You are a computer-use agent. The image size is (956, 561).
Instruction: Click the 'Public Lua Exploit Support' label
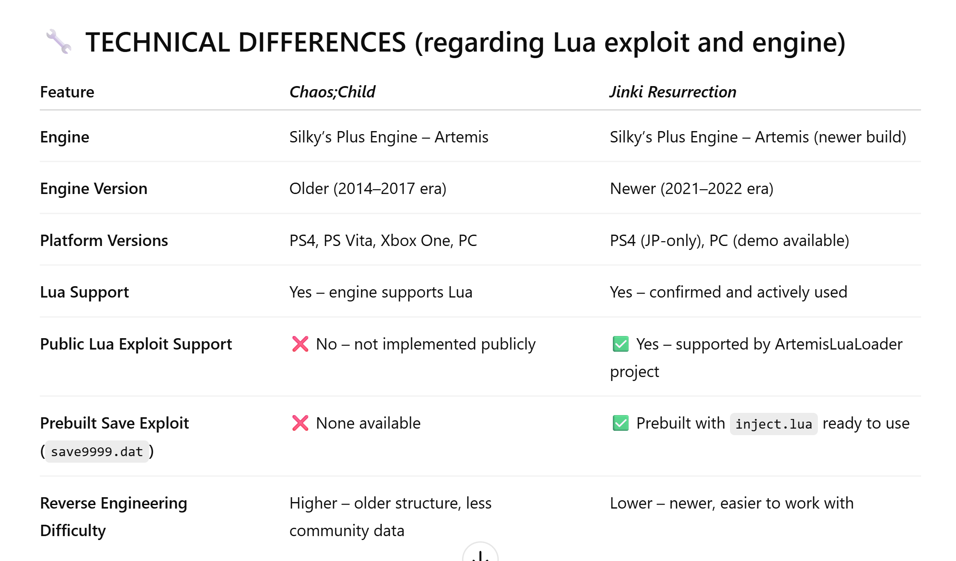136,344
